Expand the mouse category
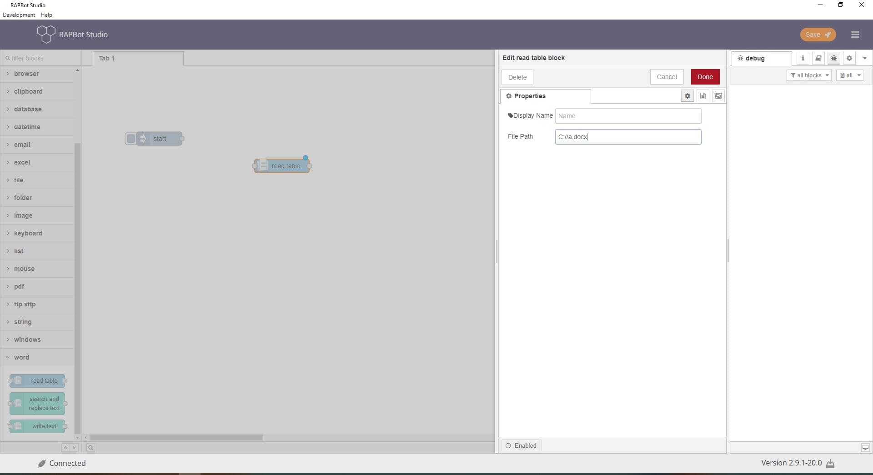This screenshot has width=873, height=475. [37, 269]
